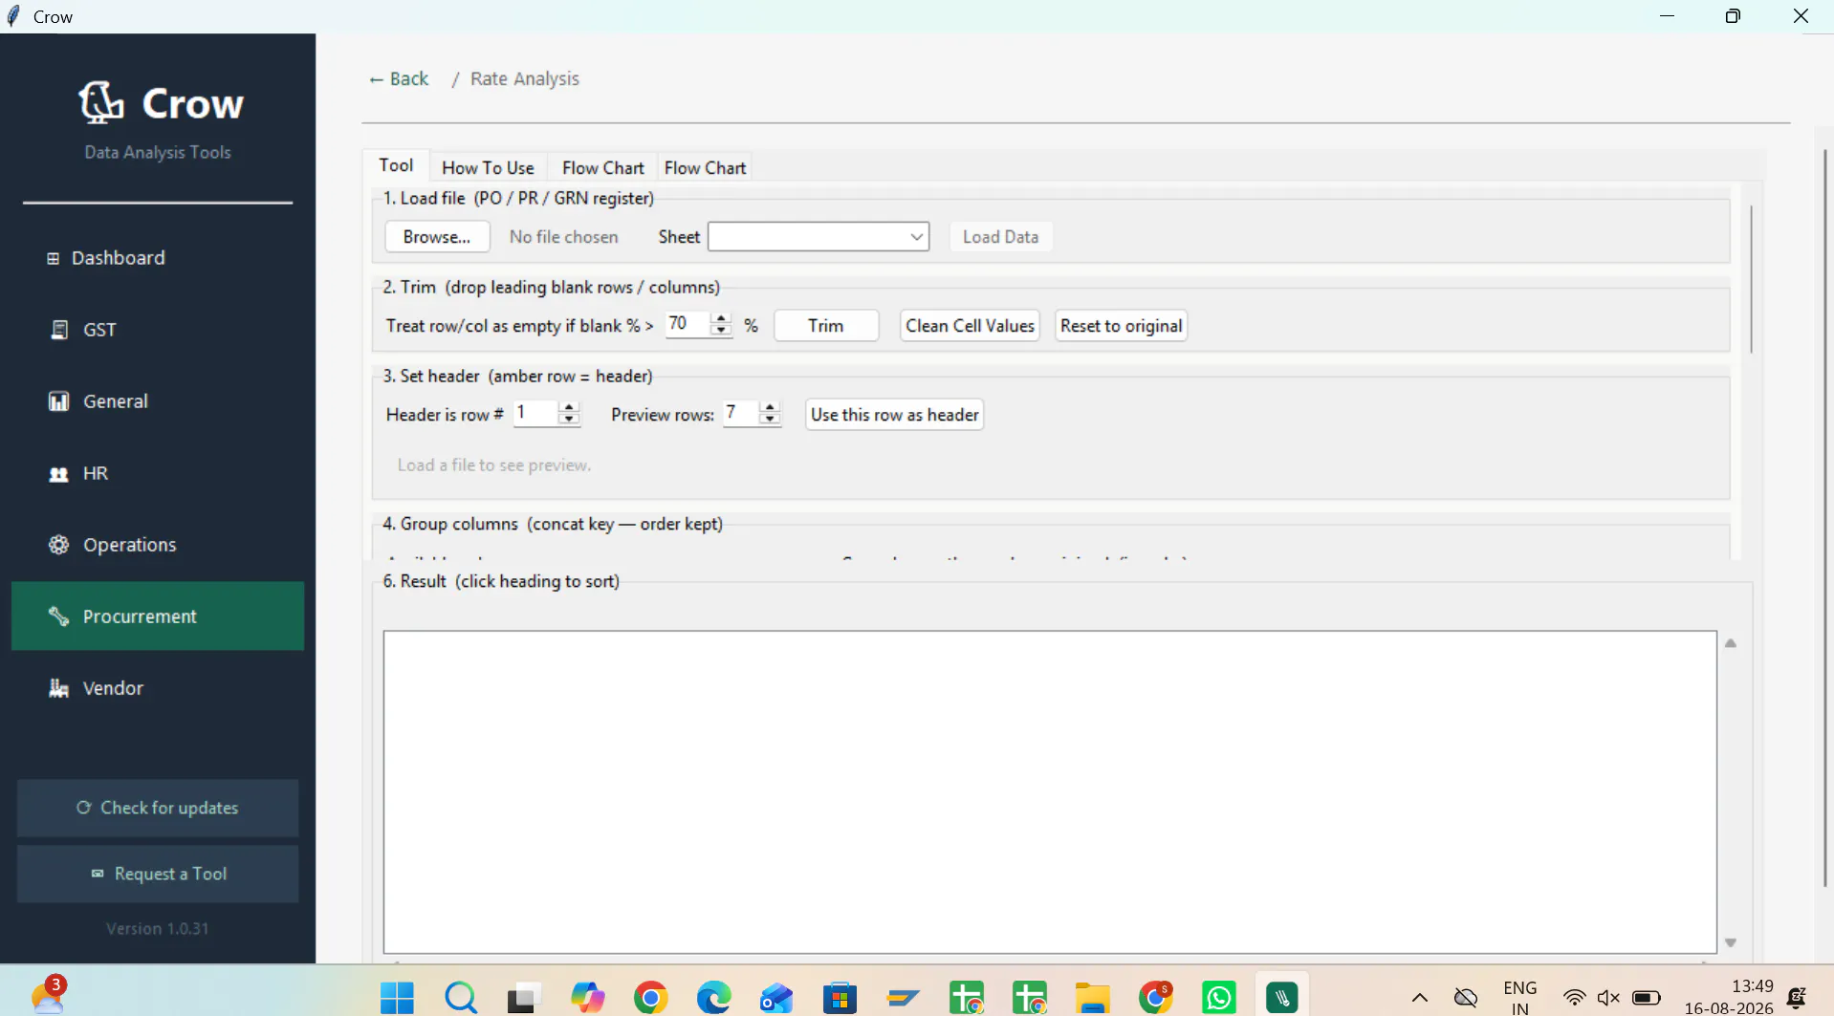Click the HR people icon
Image resolution: width=1834 pixels, height=1016 pixels.
tap(59, 474)
